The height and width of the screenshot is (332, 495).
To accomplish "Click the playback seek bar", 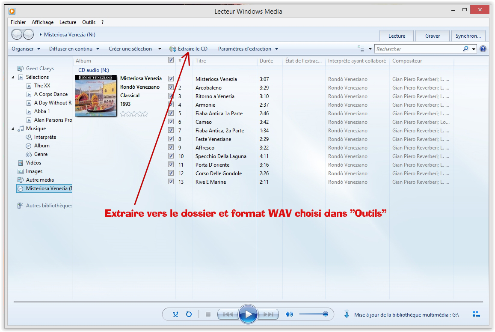I will [x=248, y=302].
